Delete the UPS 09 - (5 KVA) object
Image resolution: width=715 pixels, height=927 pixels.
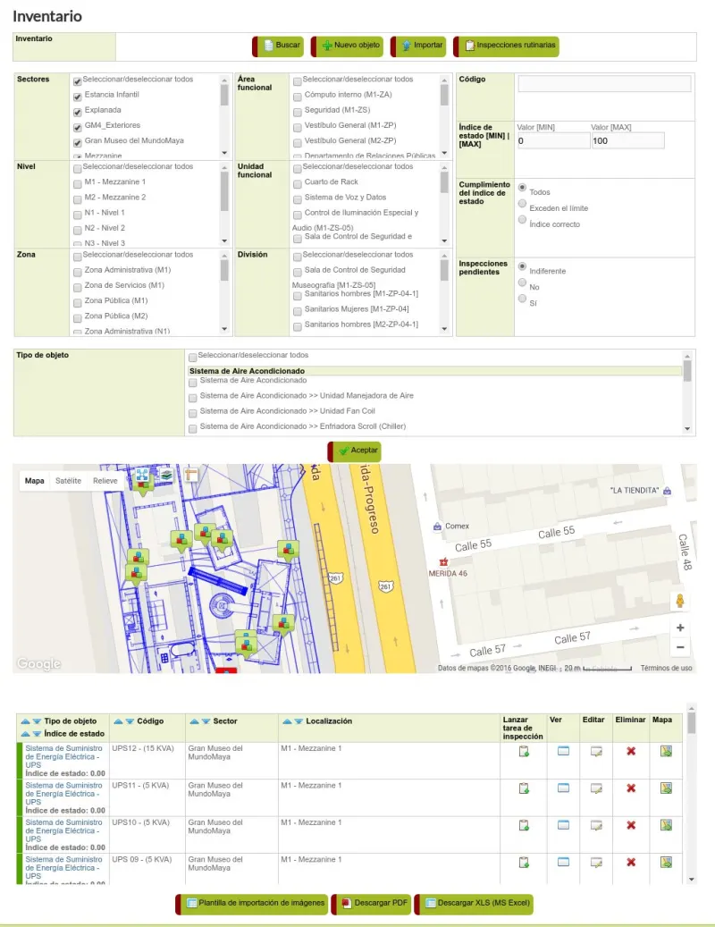point(631,862)
